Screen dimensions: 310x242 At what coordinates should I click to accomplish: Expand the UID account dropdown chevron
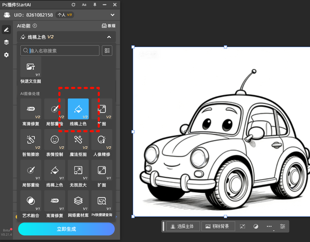tap(112, 15)
